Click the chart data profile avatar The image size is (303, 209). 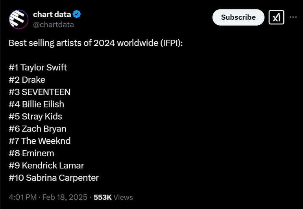18,19
